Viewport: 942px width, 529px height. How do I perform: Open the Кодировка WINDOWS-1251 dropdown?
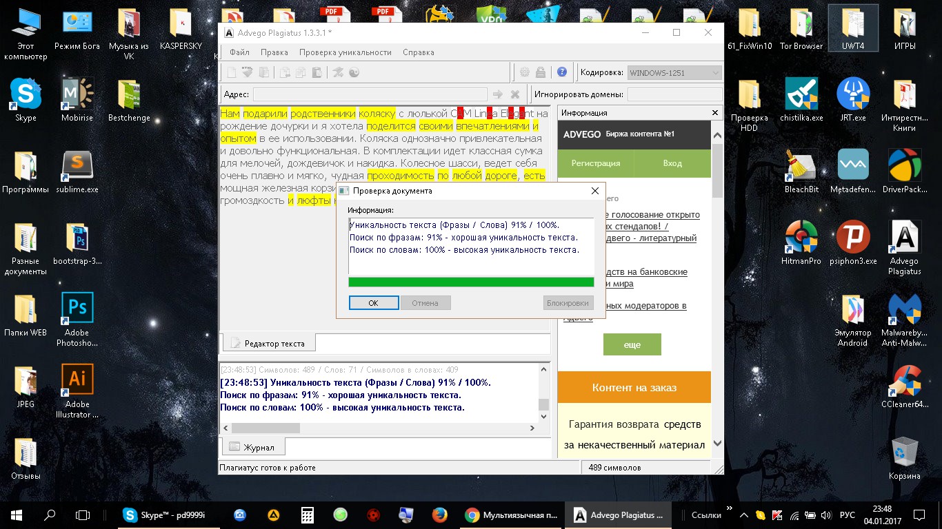(674, 72)
